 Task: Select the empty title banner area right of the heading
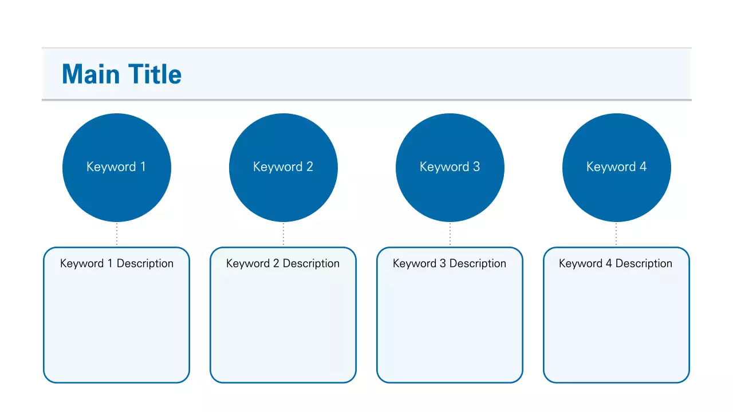435,74
